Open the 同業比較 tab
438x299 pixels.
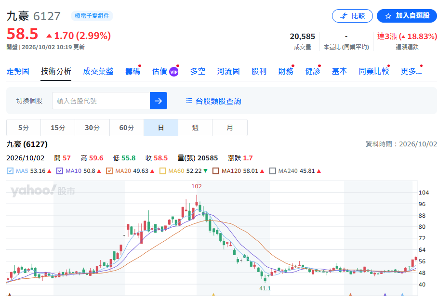pyautogui.click(x=374, y=71)
